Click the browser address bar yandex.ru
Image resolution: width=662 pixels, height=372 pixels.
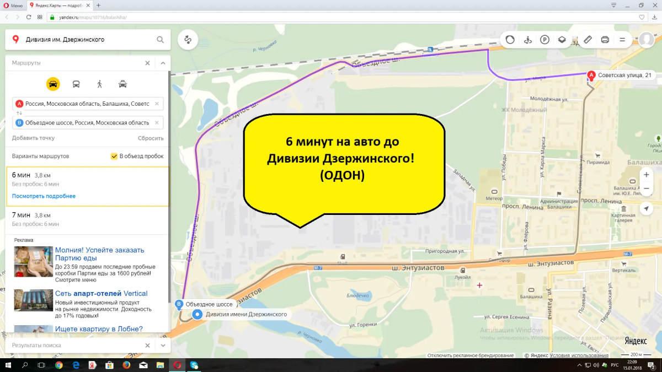point(342,17)
